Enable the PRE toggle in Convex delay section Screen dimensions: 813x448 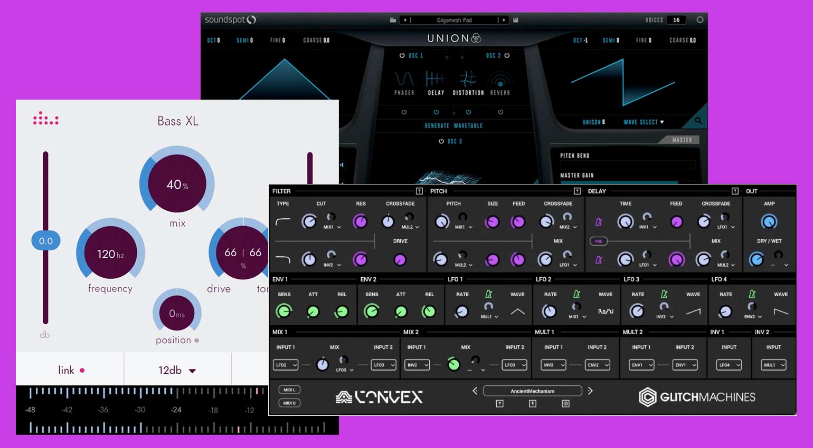click(599, 241)
